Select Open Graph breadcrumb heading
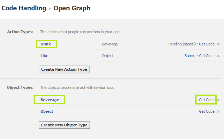This screenshot has width=224, height=139. point(72,8)
